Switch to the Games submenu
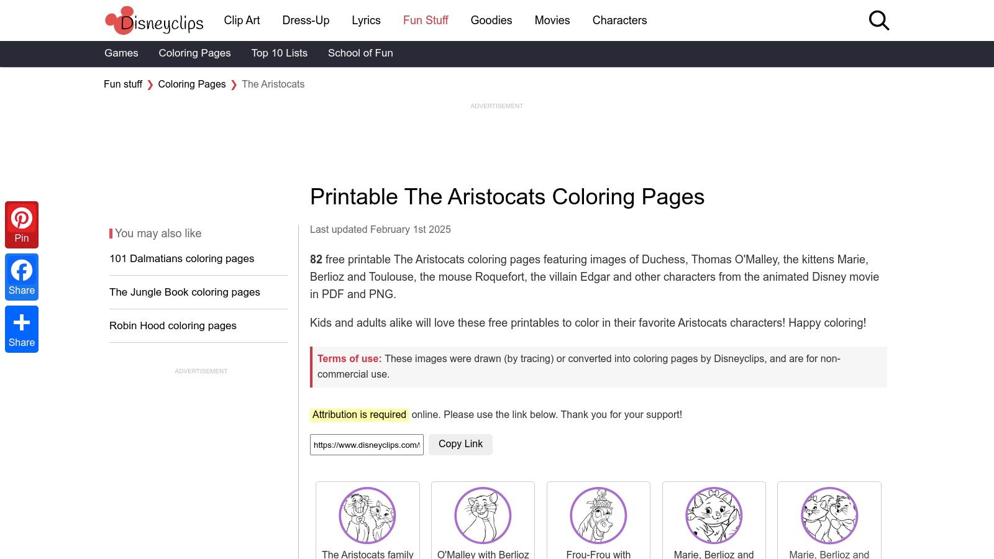This screenshot has width=994, height=559. point(121,53)
